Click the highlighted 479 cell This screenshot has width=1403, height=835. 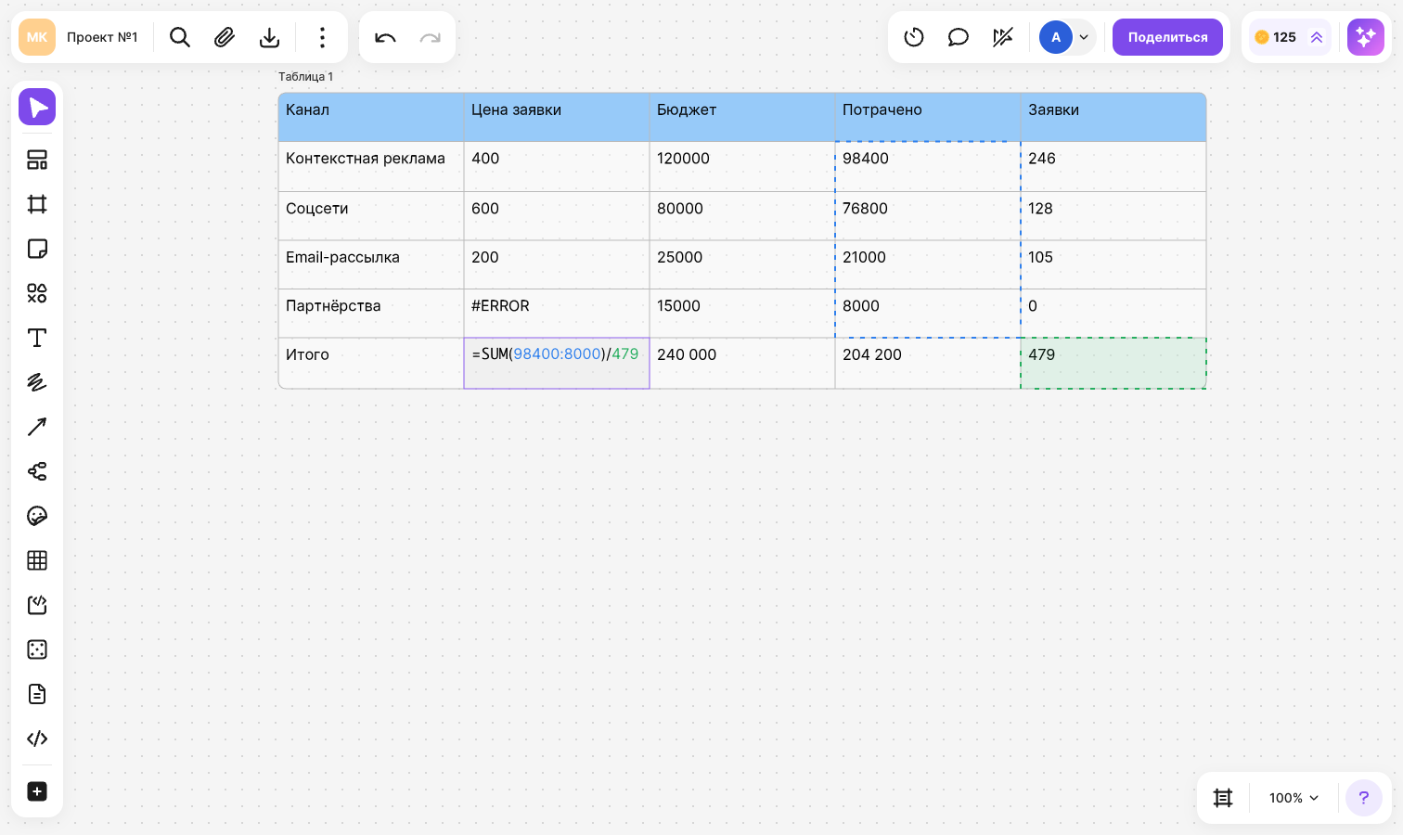tap(1113, 363)
